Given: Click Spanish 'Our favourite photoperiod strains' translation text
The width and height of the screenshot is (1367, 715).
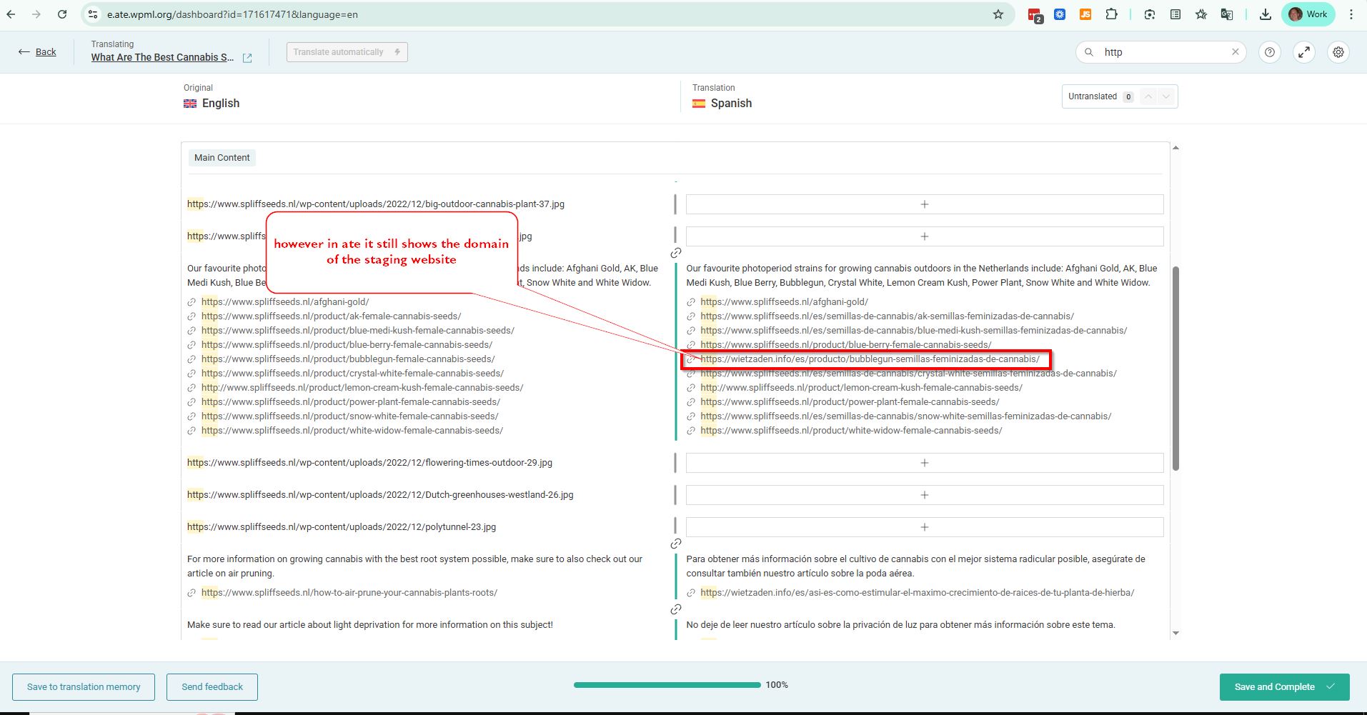Looking at the screenshot, I should (922, 276).
